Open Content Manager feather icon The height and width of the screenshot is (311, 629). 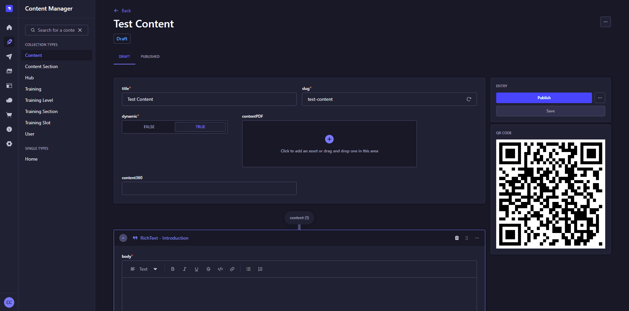coord(9,42)
